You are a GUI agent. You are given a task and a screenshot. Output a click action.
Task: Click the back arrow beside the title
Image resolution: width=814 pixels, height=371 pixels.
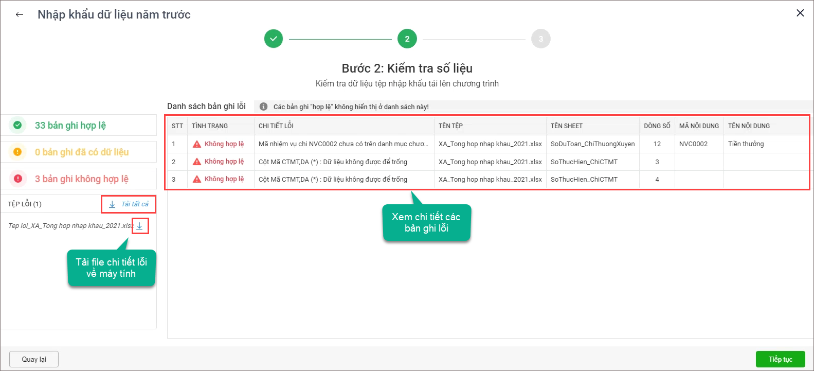(x=20, y=14)
